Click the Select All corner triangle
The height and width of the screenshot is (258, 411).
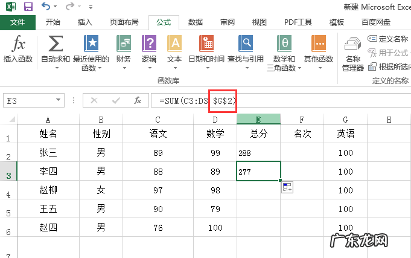pos(11,120)
